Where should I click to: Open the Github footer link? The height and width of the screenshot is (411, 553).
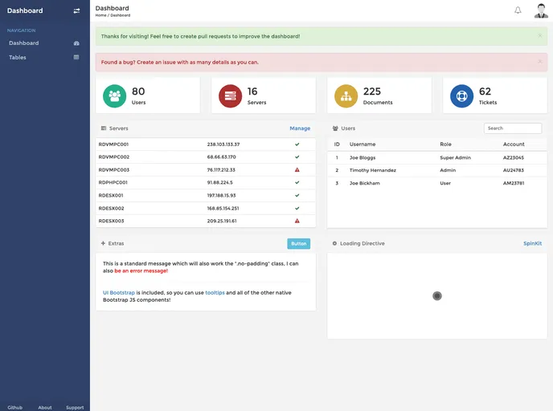[x=14, y=408]
